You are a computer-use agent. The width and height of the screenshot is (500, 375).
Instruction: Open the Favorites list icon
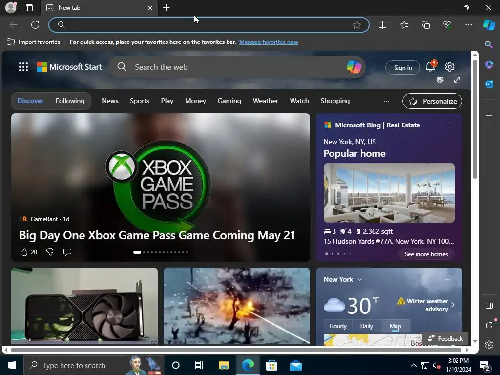404,25
